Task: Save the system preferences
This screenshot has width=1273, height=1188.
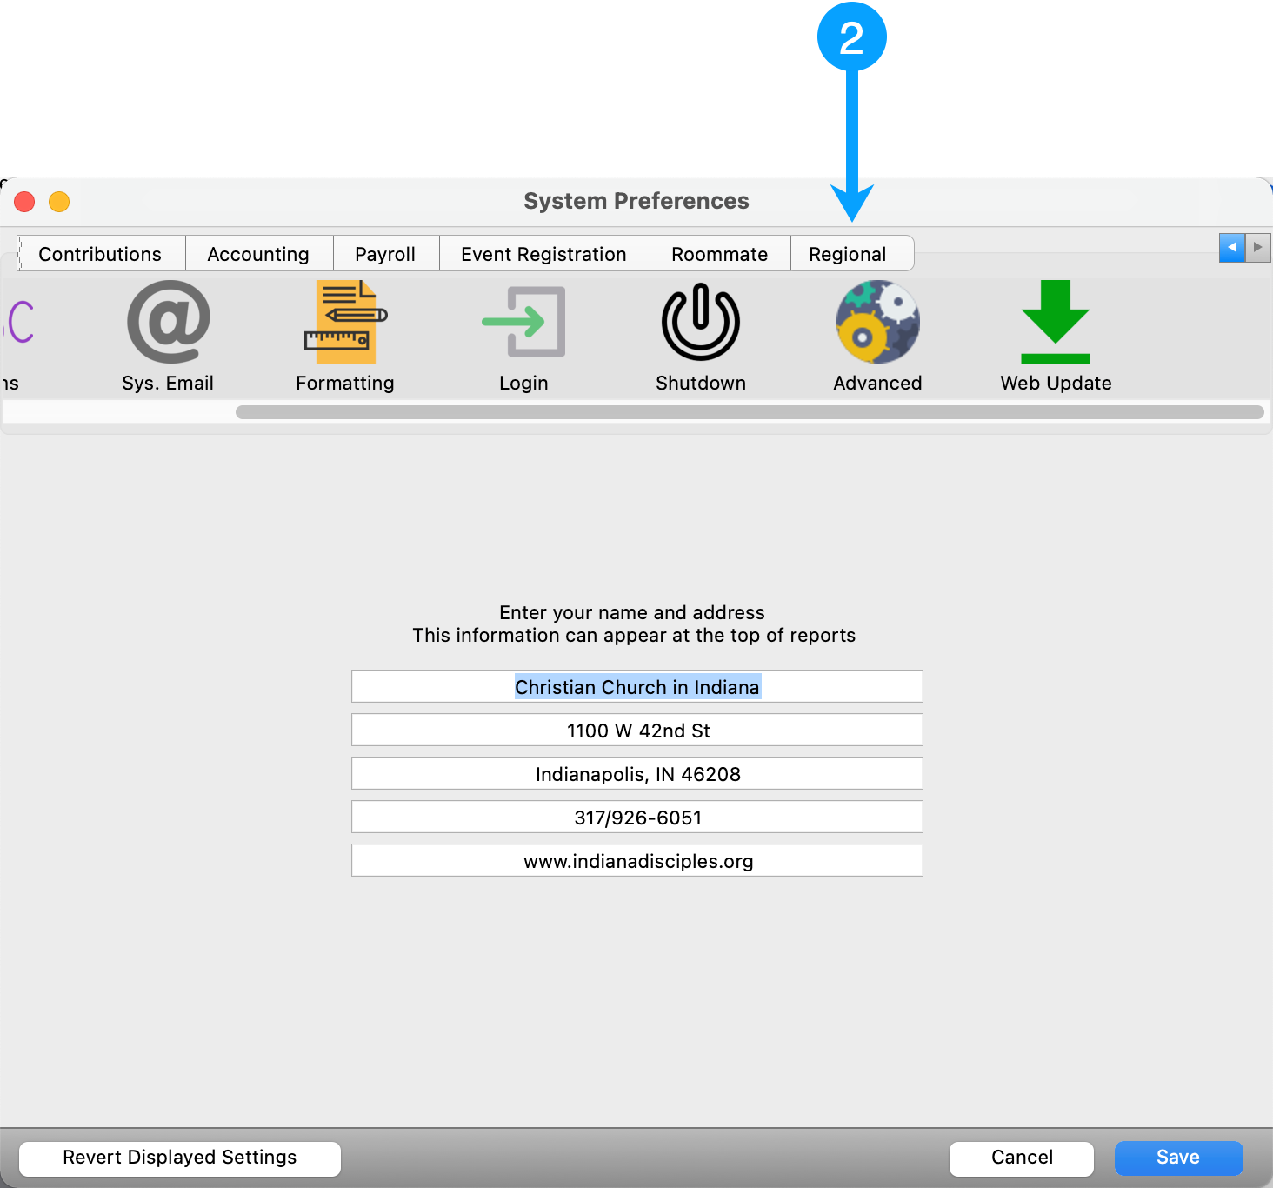Action: coord(1178,1158)
